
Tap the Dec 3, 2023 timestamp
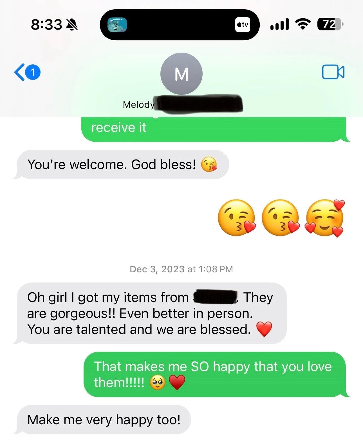point(181,269)
